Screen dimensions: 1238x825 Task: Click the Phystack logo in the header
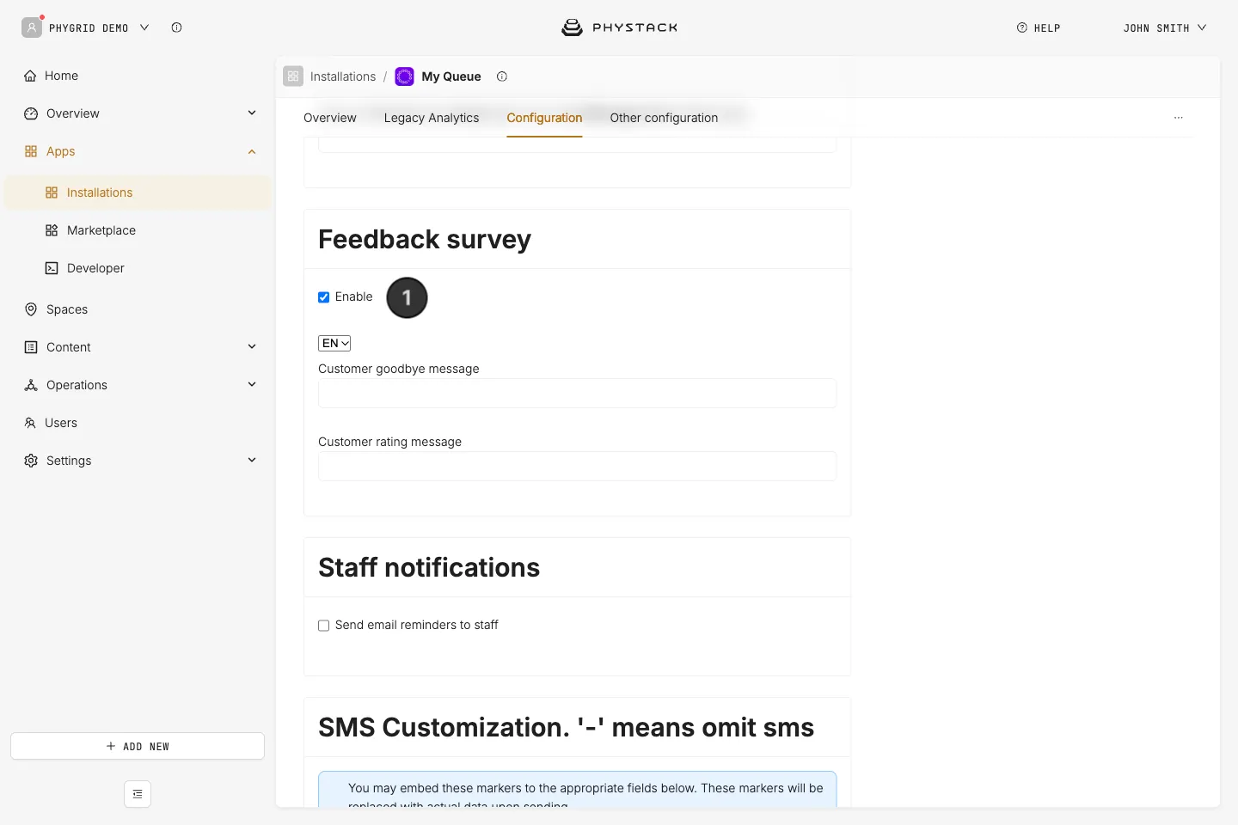(x=619, y=27)
